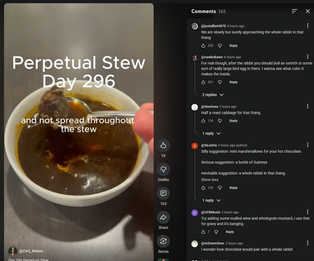Click '3 hours ago' timestamp on @Seeriosa comment
Image resolution: width=314 pixels, height=261 pixels.
coord(228,107)
